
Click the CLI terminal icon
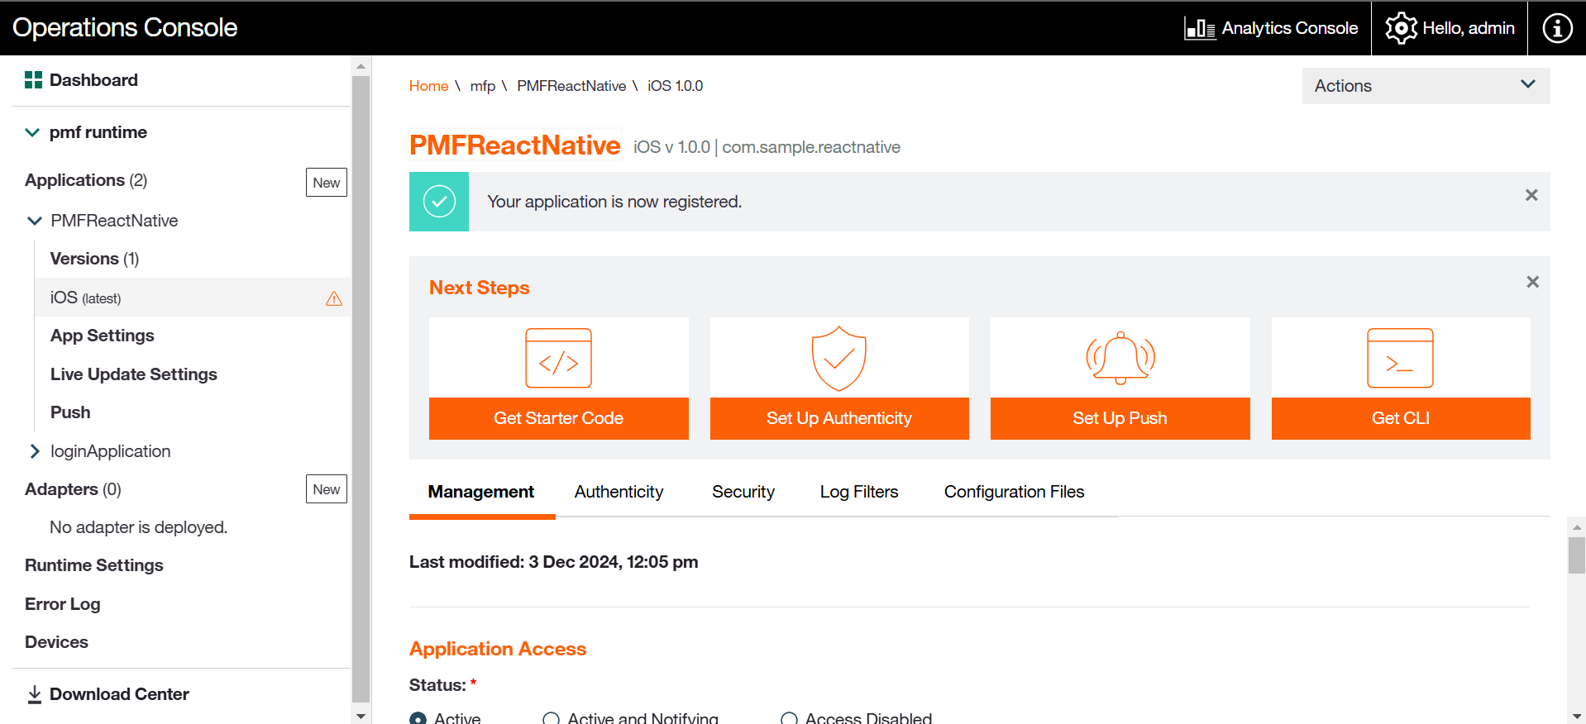[1400, 359]
